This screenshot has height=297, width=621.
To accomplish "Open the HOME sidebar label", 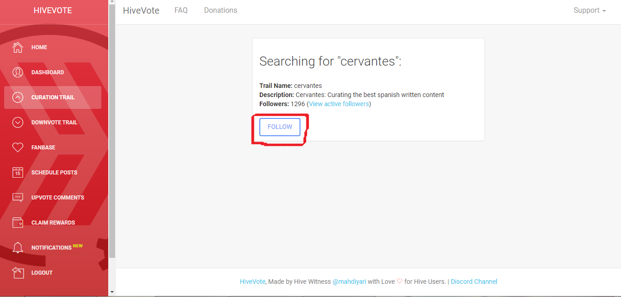I will (x=39, y=47).
